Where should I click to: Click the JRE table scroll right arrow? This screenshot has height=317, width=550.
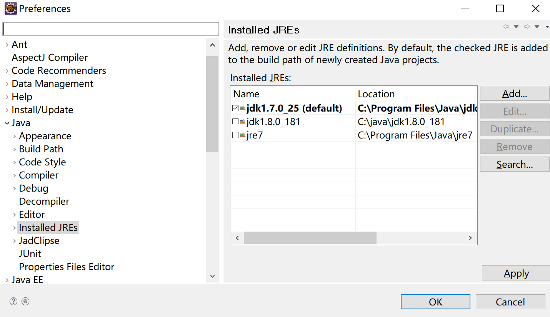click(x=470, y=238)
